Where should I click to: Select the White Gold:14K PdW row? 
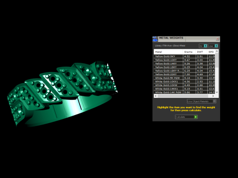(184, 92)
